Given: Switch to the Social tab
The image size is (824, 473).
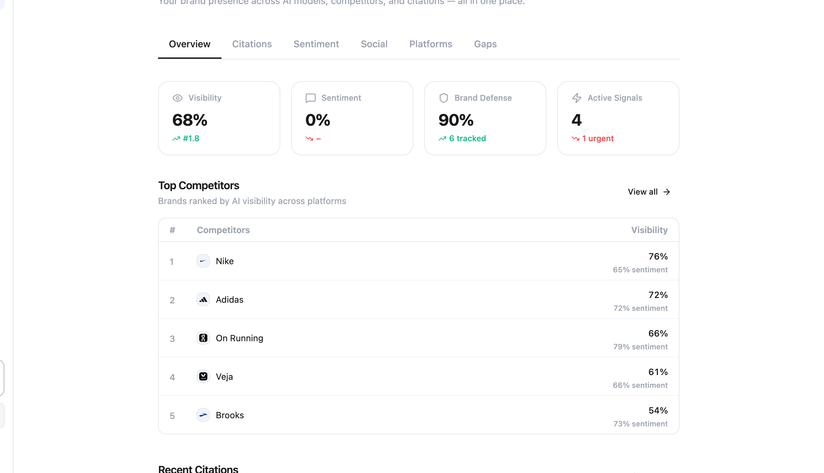Looking at the screenshot, I should (x=374, y=44).
